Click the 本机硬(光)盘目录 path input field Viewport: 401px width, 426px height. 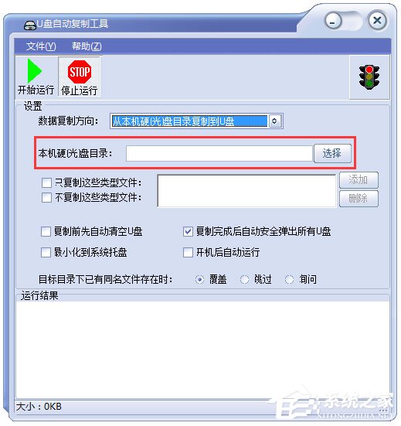coord(219,154)
